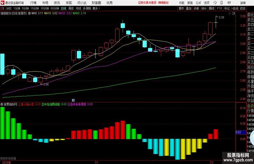Open the 问小达 menu
This screenshot has height=164, width=254.
point(82,3)
